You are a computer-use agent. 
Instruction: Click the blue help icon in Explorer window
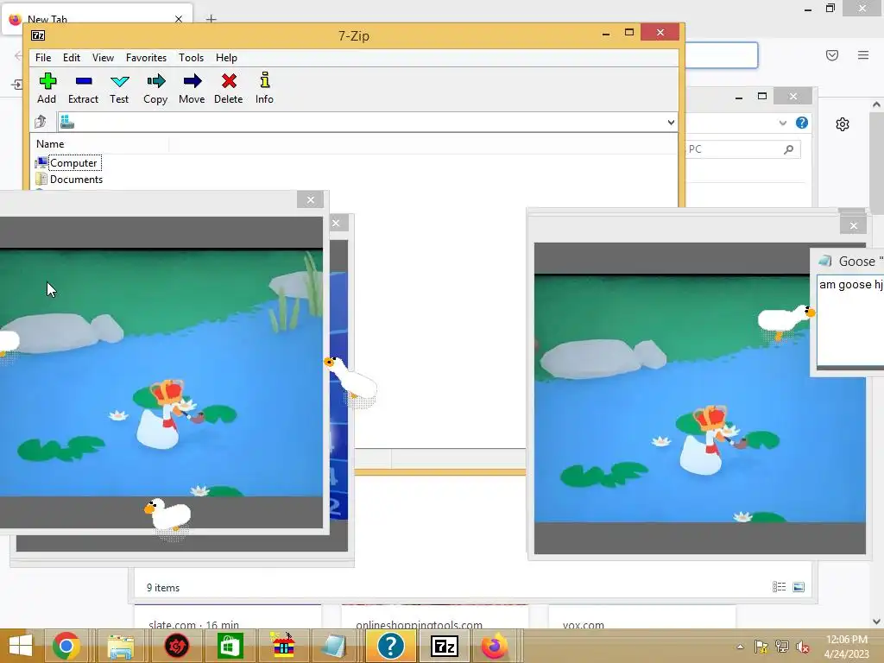click(x=802, y=123)
